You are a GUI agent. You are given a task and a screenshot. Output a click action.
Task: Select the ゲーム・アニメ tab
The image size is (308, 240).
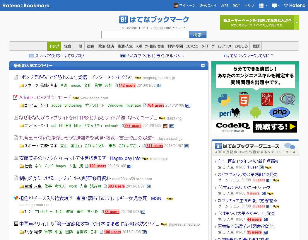[221, 46]
